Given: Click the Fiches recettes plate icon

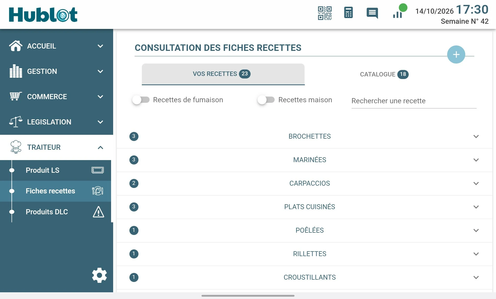Looking at the screenshot, I should 98,191.
